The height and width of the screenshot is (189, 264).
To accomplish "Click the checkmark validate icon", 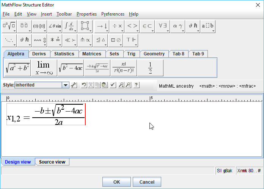I will tap(113, 85).
